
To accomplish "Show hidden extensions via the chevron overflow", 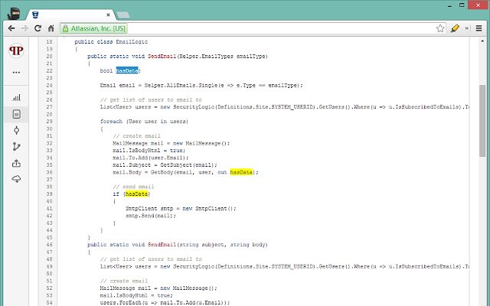I will tap(467, 28).
